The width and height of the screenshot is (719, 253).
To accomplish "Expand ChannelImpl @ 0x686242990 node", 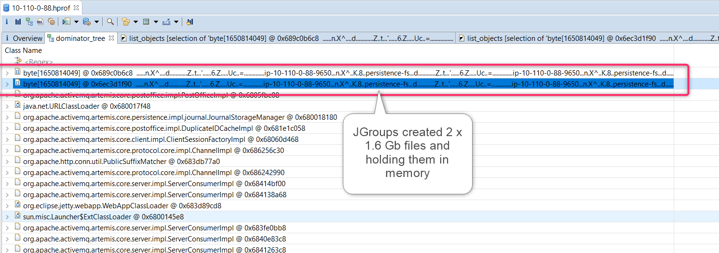I will click(7, 172).
